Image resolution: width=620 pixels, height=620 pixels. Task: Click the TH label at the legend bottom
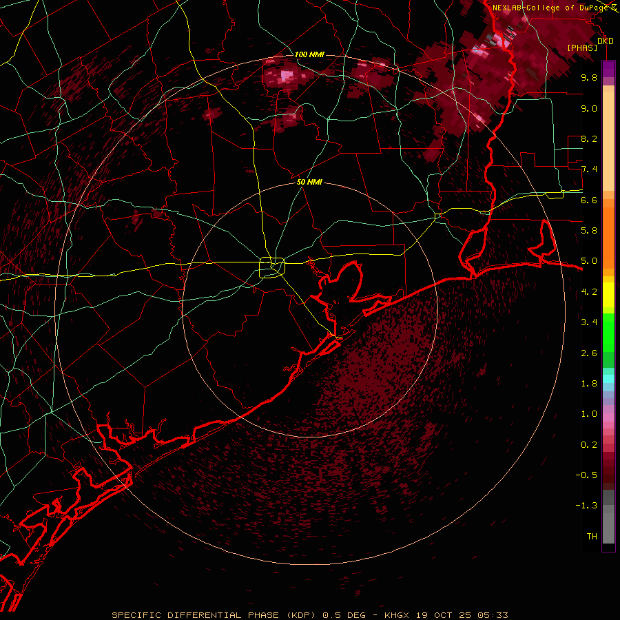click(592, 537)
